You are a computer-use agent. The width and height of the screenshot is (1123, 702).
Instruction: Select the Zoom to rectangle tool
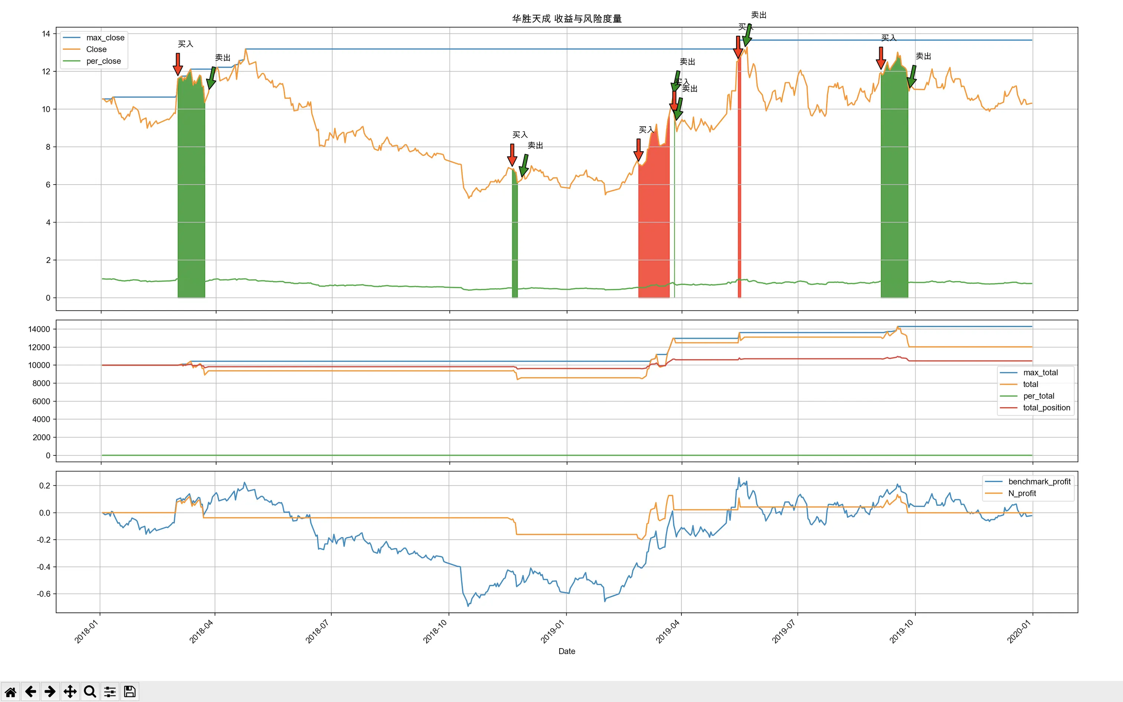click(90, 692)
